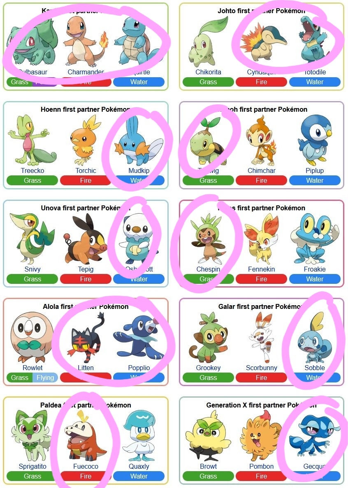Screen dimensions: 348x488
Task: Click the Flying type badge under Rowlet
Action: pos(45,378)
